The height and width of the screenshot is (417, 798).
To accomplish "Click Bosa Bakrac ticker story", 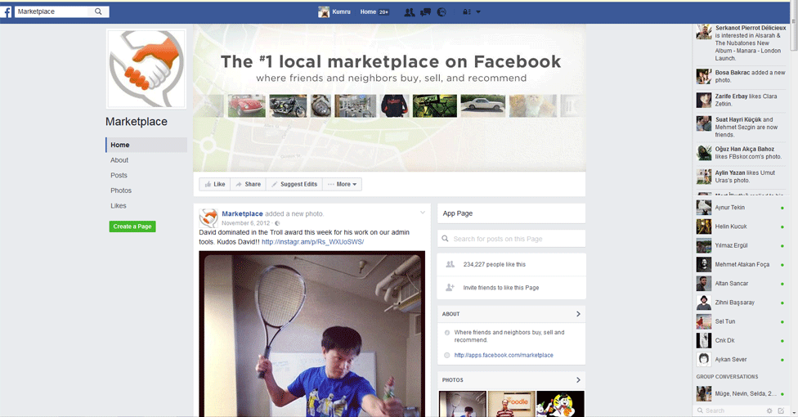I will 741,76.
